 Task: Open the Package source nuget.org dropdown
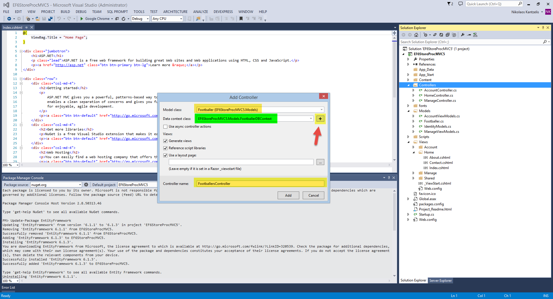click(x=80, y=185)
